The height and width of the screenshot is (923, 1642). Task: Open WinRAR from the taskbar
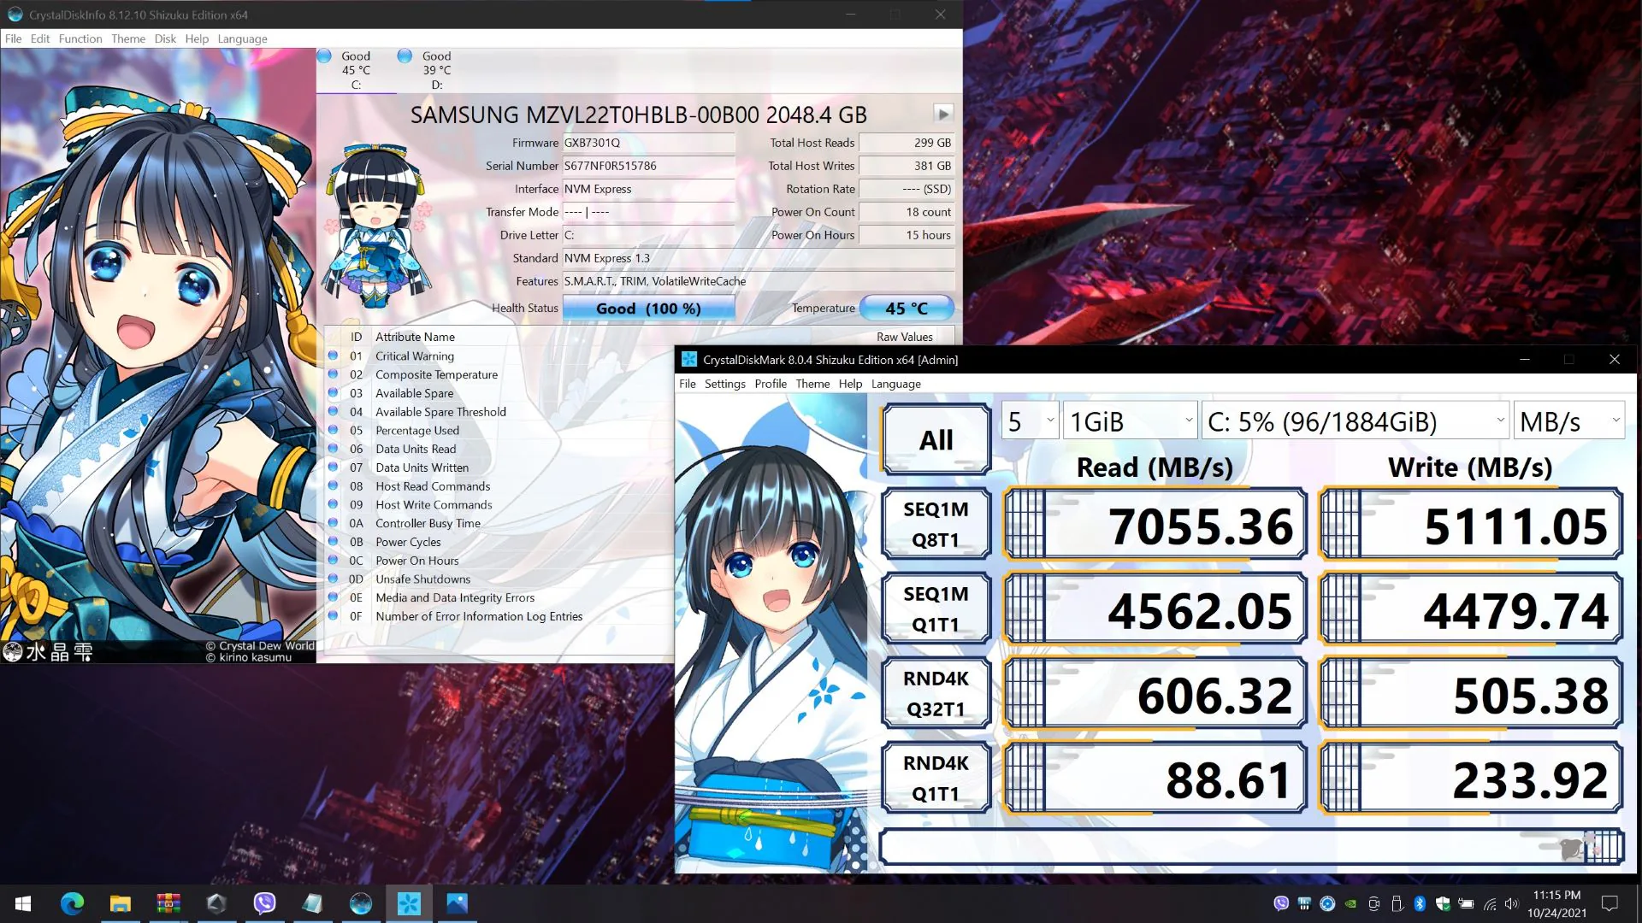pos(168,903)
